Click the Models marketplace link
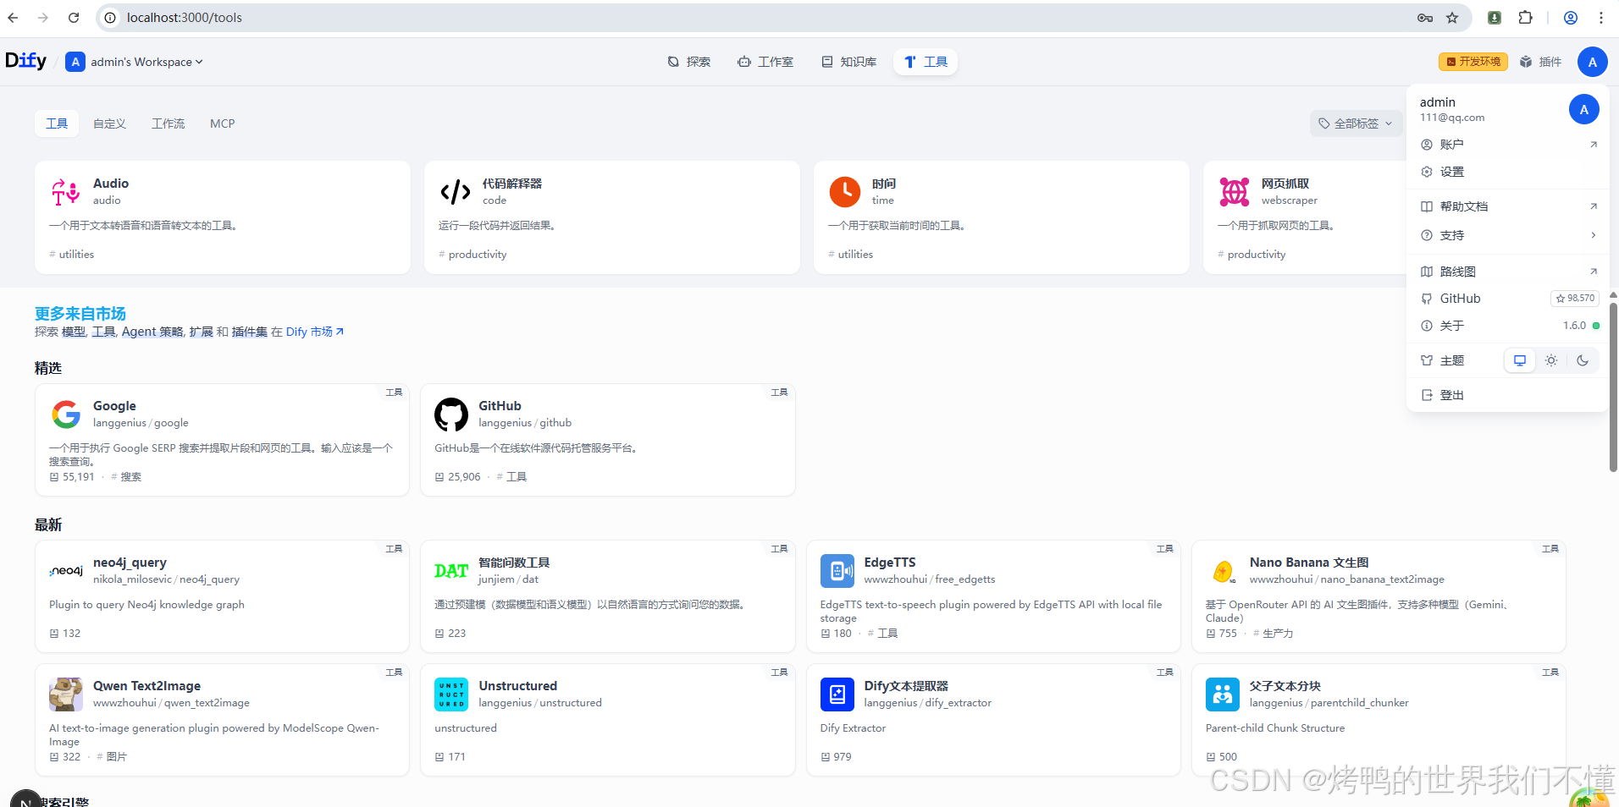This screenshot has height=807, width=1619. coord(73,332)
